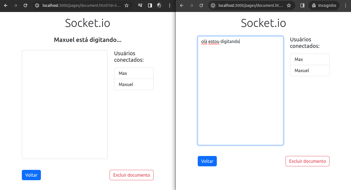351x190 pixels.
Task: Go back in the Incognito browser window
Action: (x=182, y=5)
